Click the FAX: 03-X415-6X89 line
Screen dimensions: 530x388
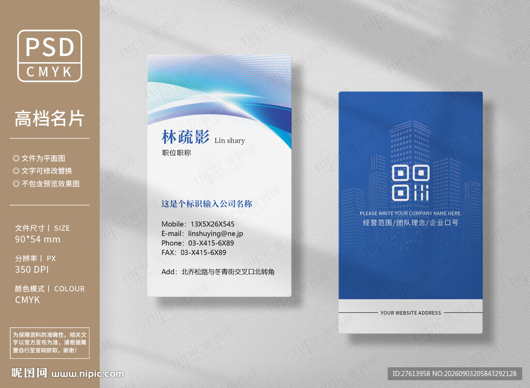[x=194, y=252]
